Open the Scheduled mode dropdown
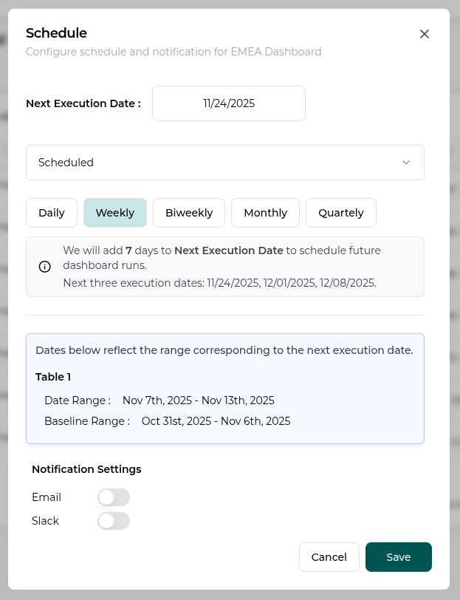 (x=224, y=163)
